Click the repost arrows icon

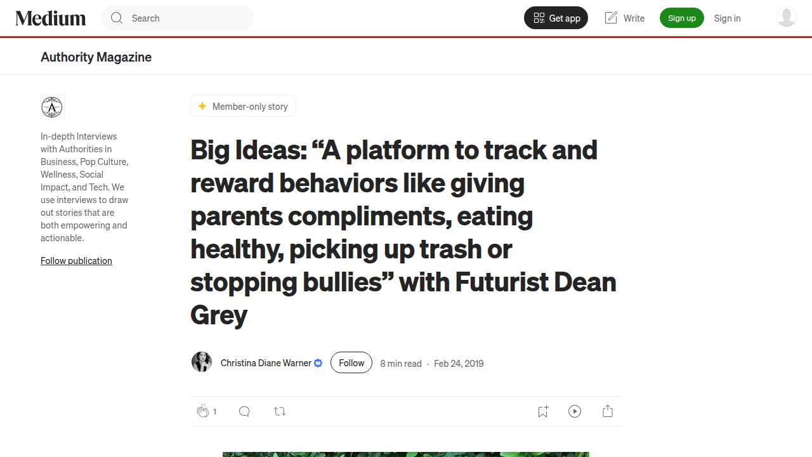tap(280, 411)
